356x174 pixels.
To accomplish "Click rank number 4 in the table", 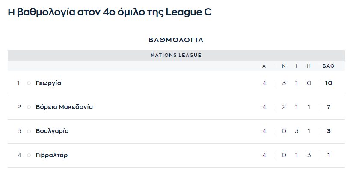I will coord(19,155).
